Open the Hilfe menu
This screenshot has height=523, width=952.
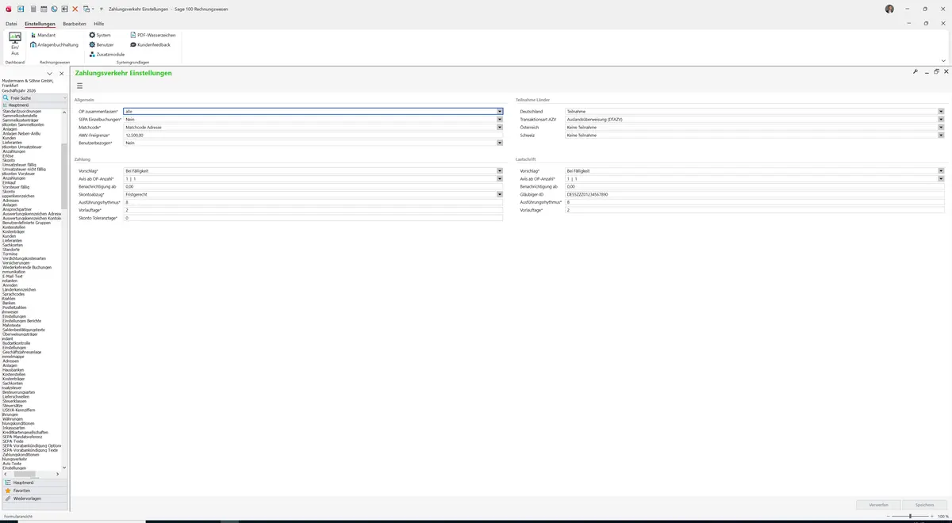click(99, 24)
